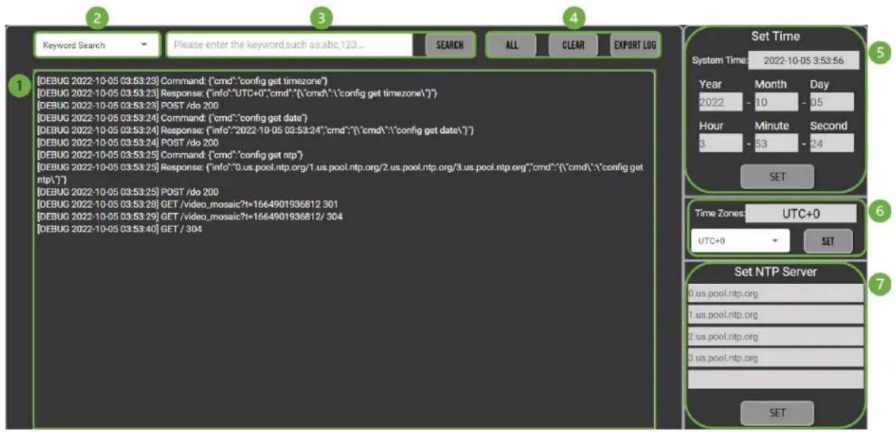Click the empty fifth NTP server field

[775, 380]
